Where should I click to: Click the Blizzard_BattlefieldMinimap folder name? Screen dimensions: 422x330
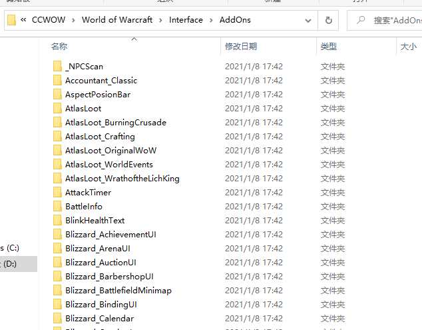coord(118,291)
